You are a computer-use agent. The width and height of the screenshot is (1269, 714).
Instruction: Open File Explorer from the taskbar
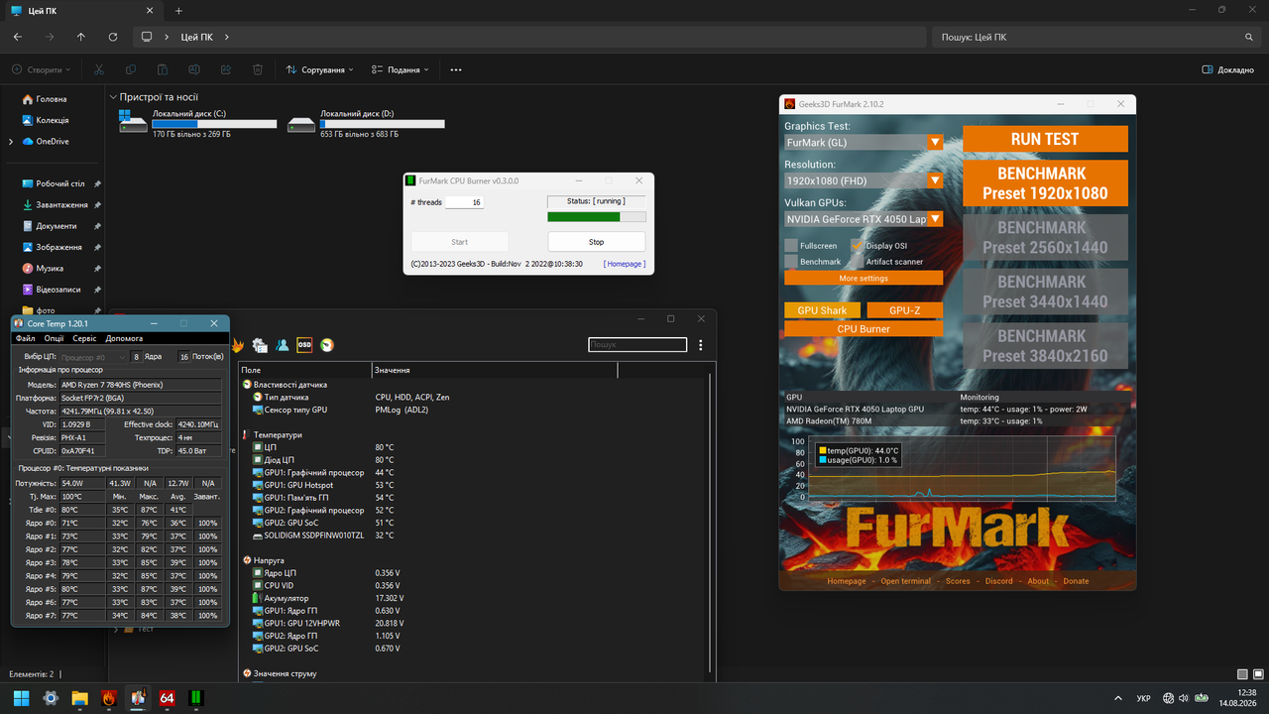coord(79,698)
